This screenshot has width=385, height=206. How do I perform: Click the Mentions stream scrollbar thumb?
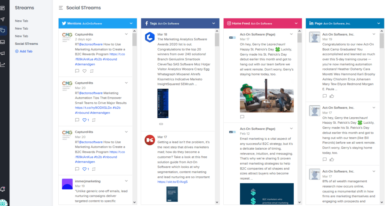click(x=134, y=39)
